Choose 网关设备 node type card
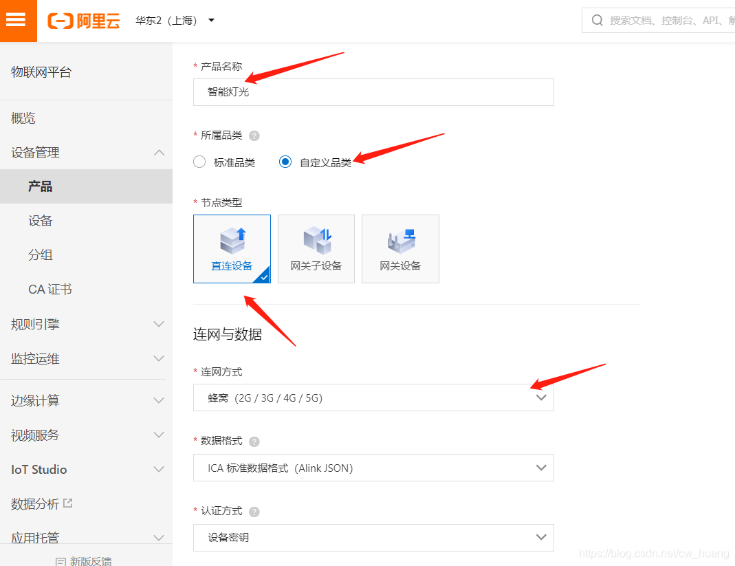 click(x=400, y=249)
